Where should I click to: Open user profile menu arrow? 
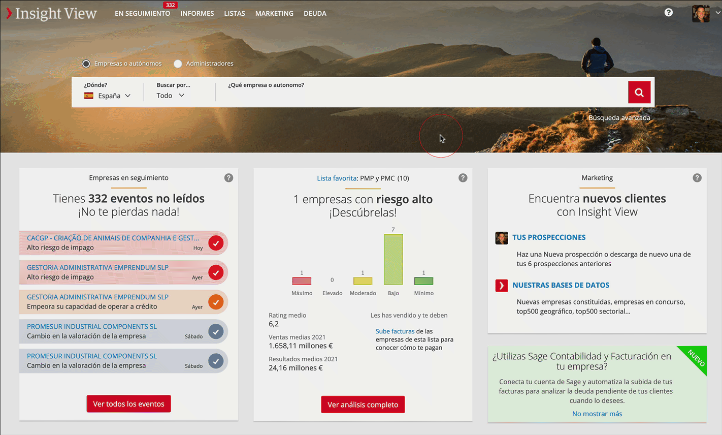(x=717, y=13)
